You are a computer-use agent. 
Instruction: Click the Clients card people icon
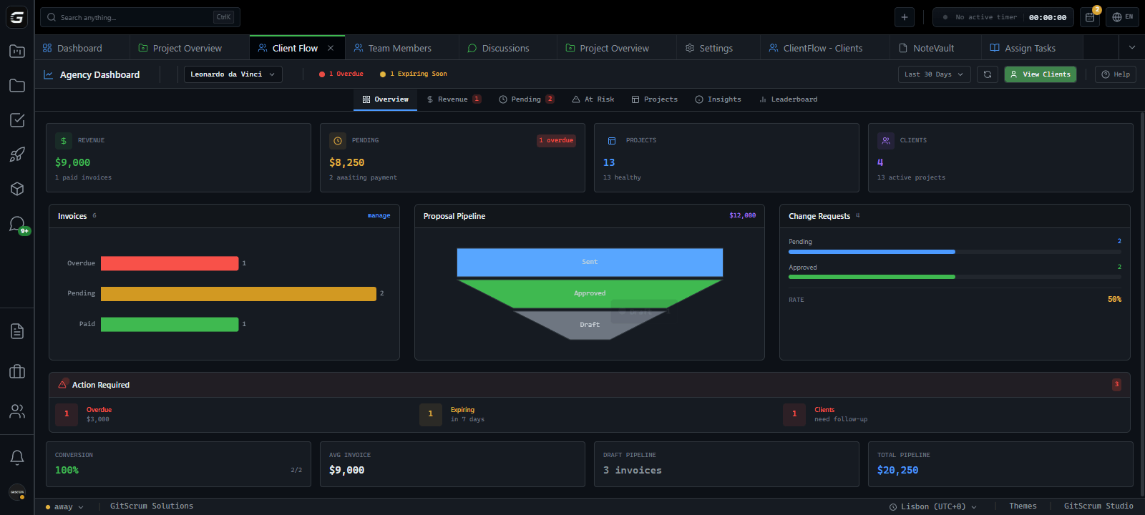coord(886,141)
